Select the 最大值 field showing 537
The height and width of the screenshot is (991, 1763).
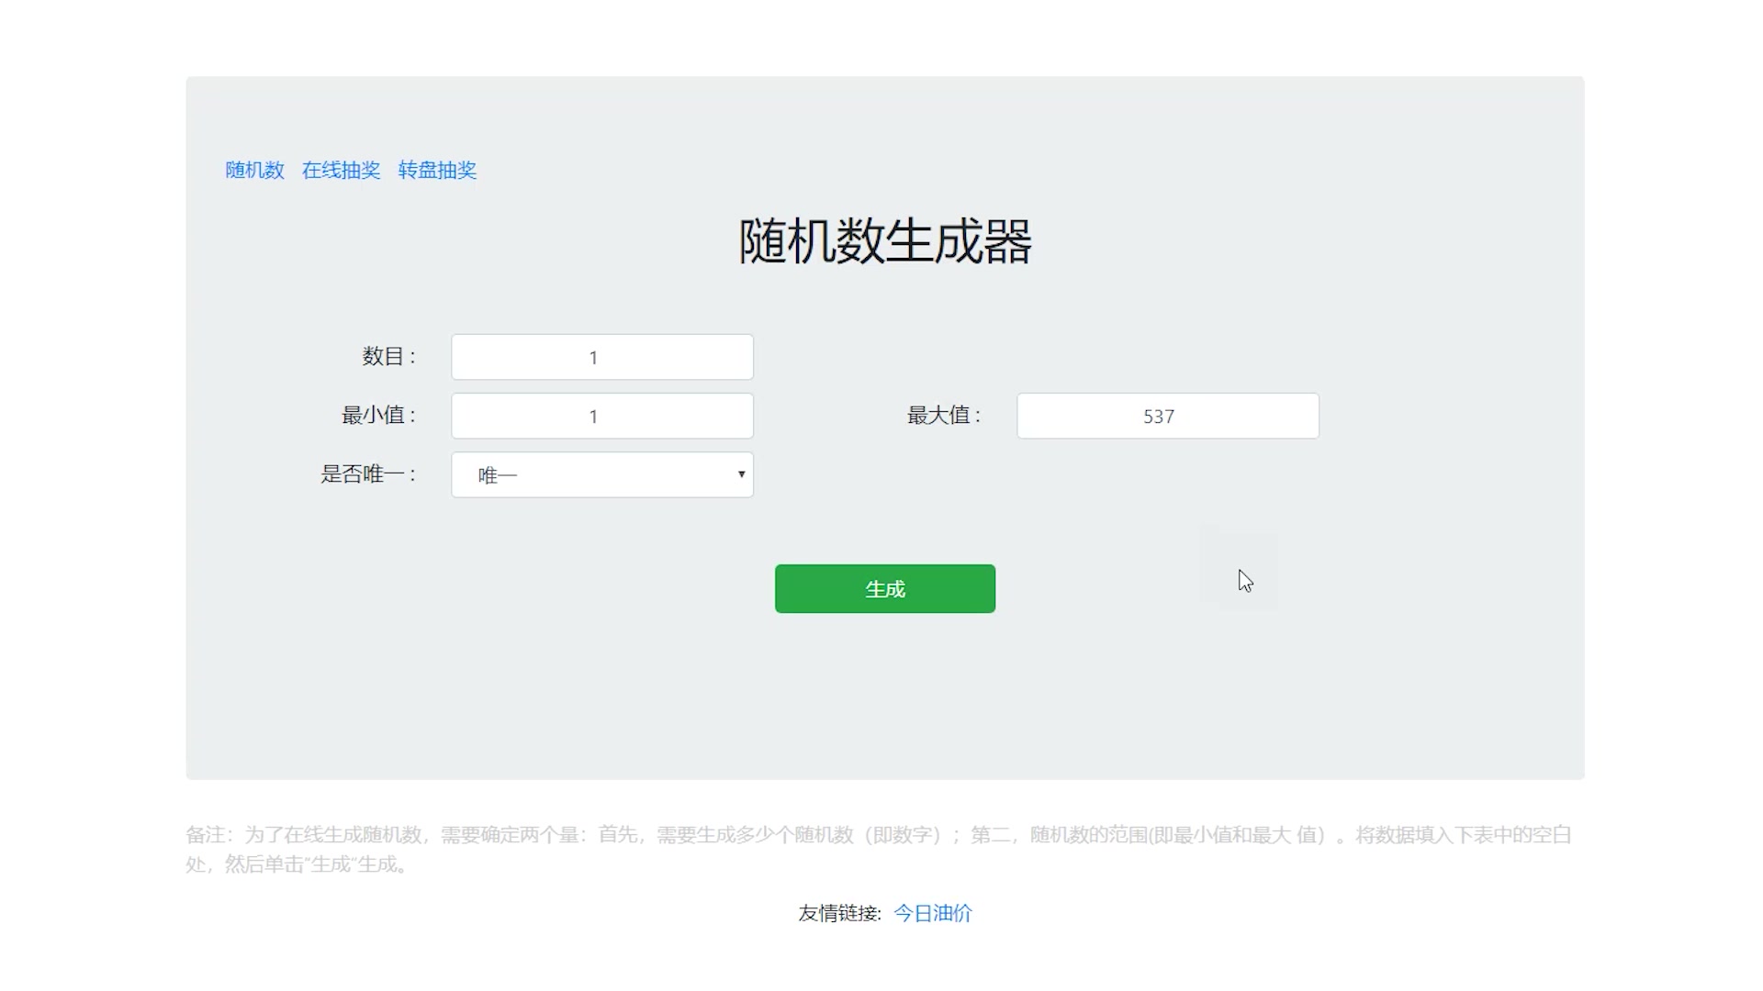1167,416
